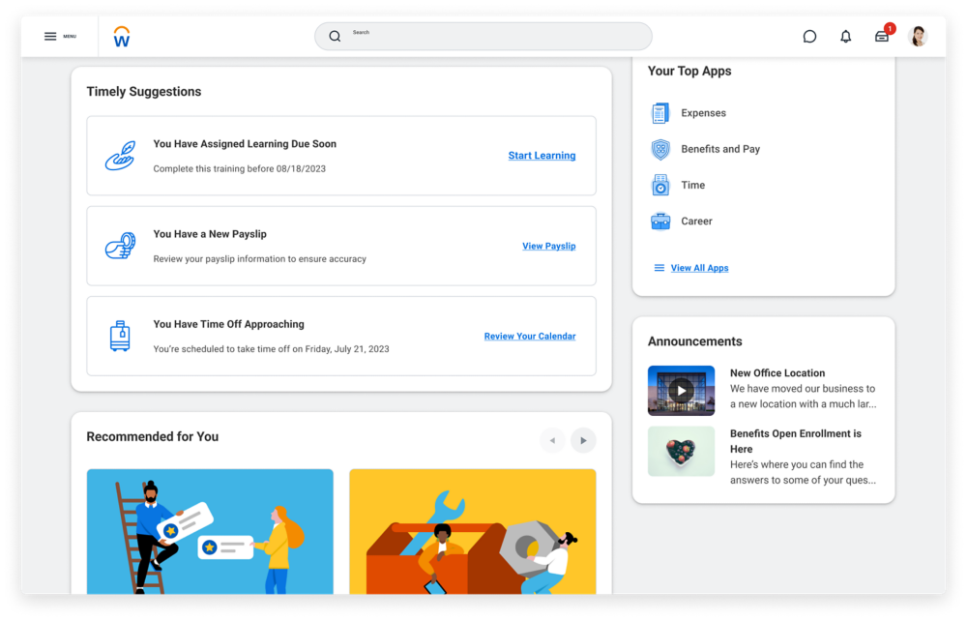The height and width of the screenshot is (621, 967).
Task: Open Review Your Calendar
Action: click(530, 336)
